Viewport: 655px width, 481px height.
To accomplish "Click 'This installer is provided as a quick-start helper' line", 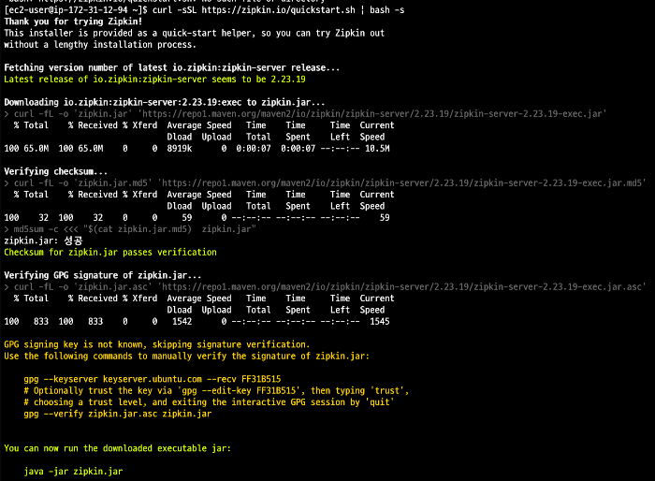I will click(195, 33).
